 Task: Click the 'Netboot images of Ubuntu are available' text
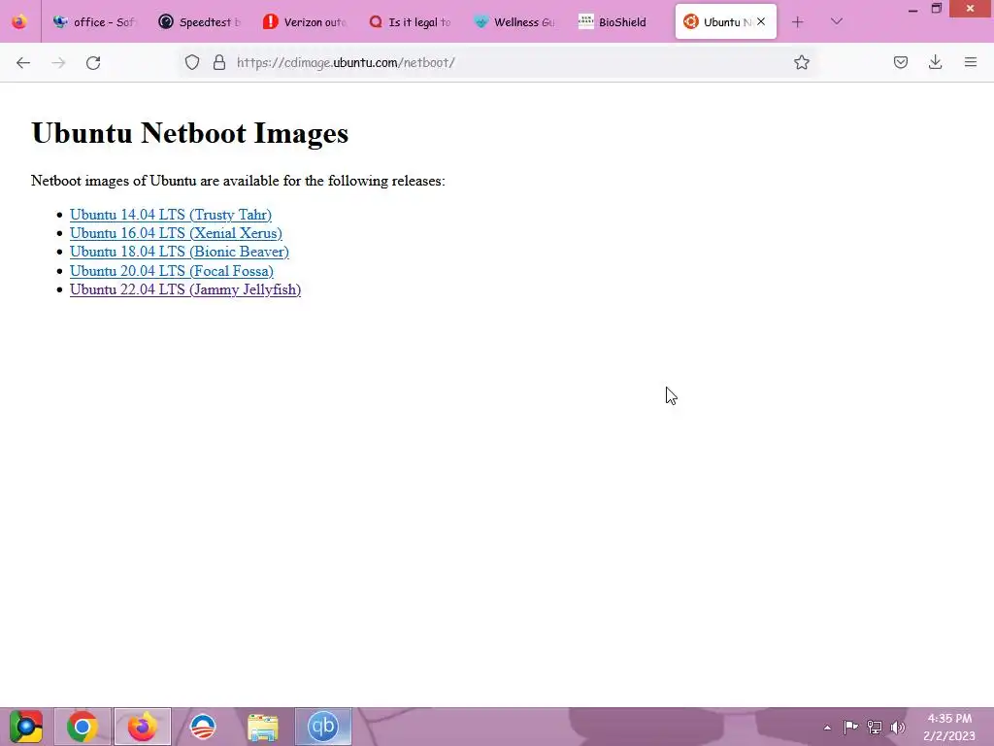(x=238, y=181)
